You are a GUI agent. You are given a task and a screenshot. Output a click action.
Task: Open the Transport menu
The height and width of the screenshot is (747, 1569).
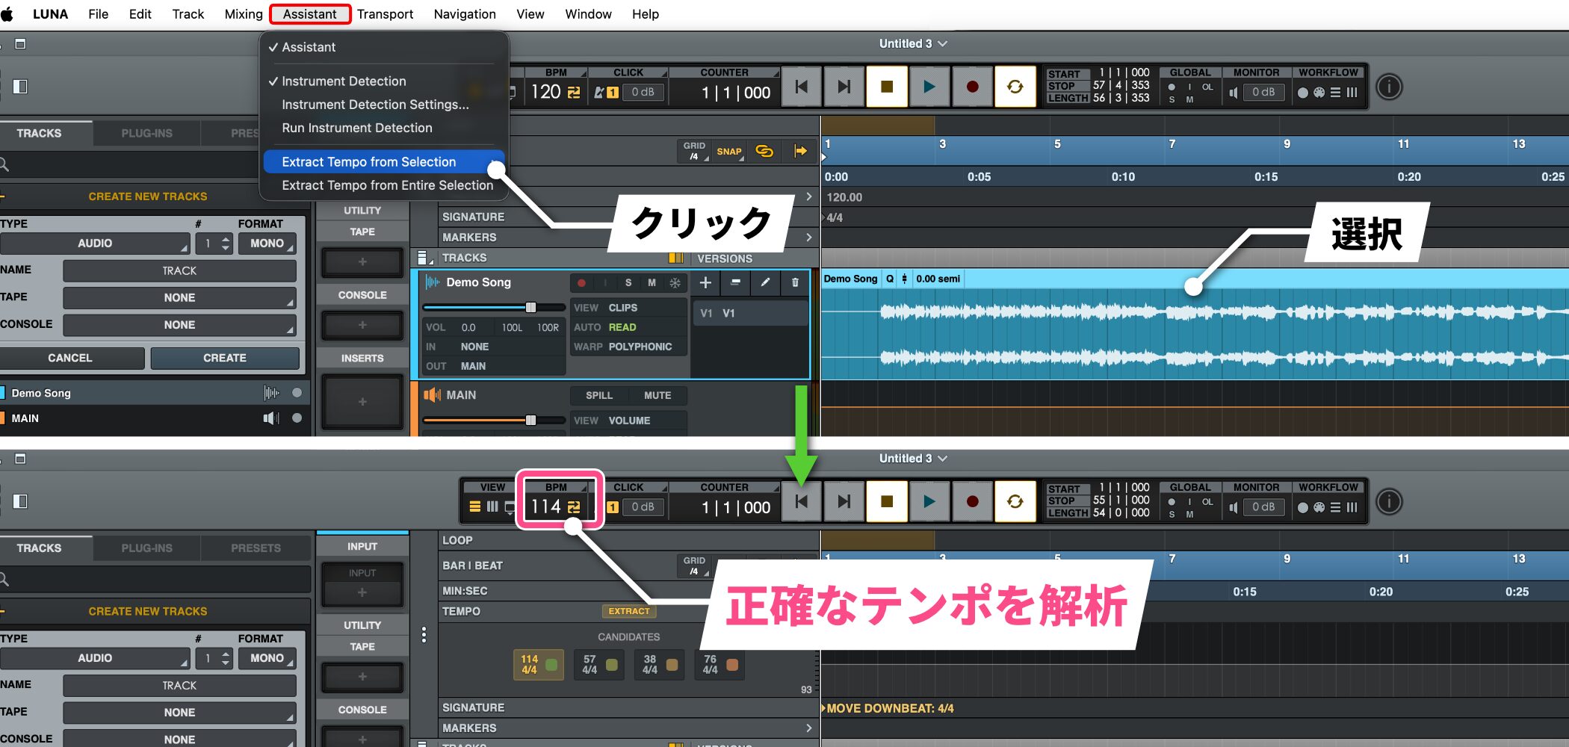(385, 14)
